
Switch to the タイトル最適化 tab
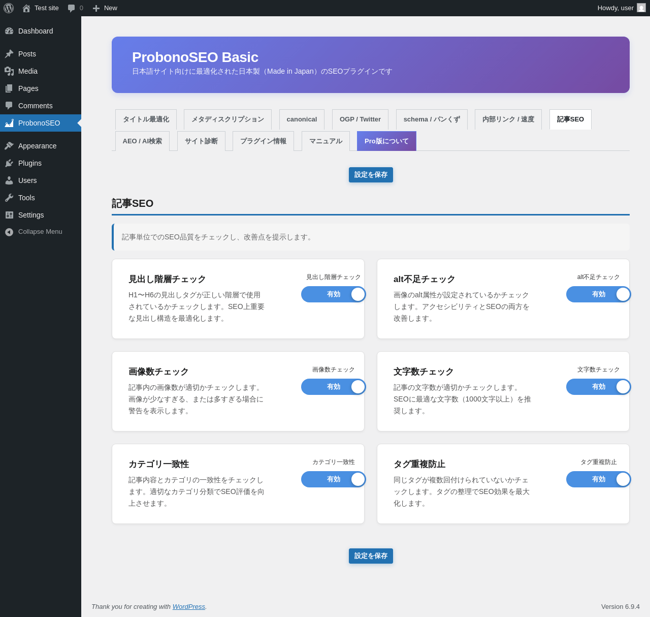tap(146, 119)
